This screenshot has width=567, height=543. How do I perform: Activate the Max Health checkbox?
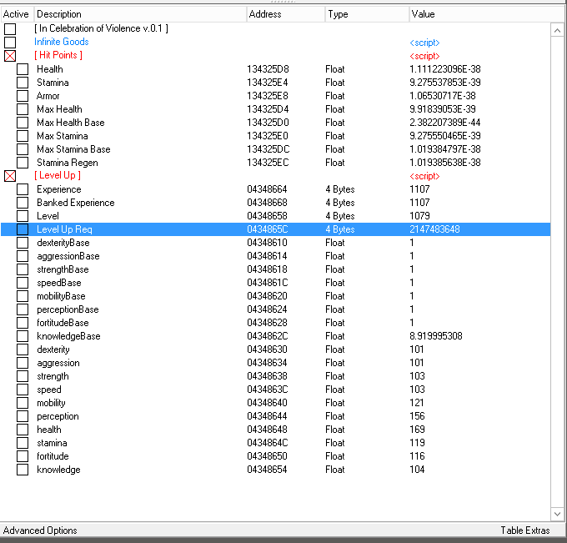(23, 109)
